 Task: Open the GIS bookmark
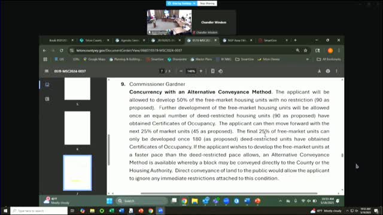[x=59, y=59]
